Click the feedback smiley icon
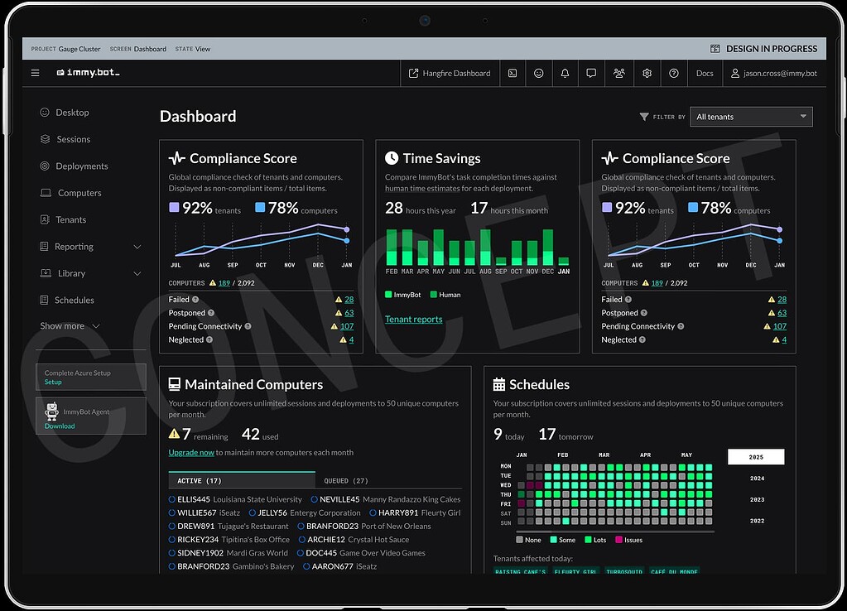This screenshot has width=847, height=611. click(x=538, y=73)
